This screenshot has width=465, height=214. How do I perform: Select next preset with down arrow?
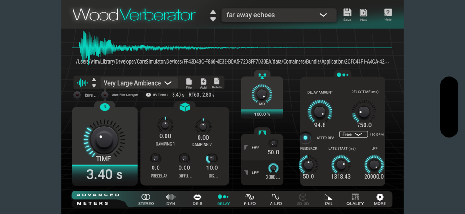click(x=213, y=19)
